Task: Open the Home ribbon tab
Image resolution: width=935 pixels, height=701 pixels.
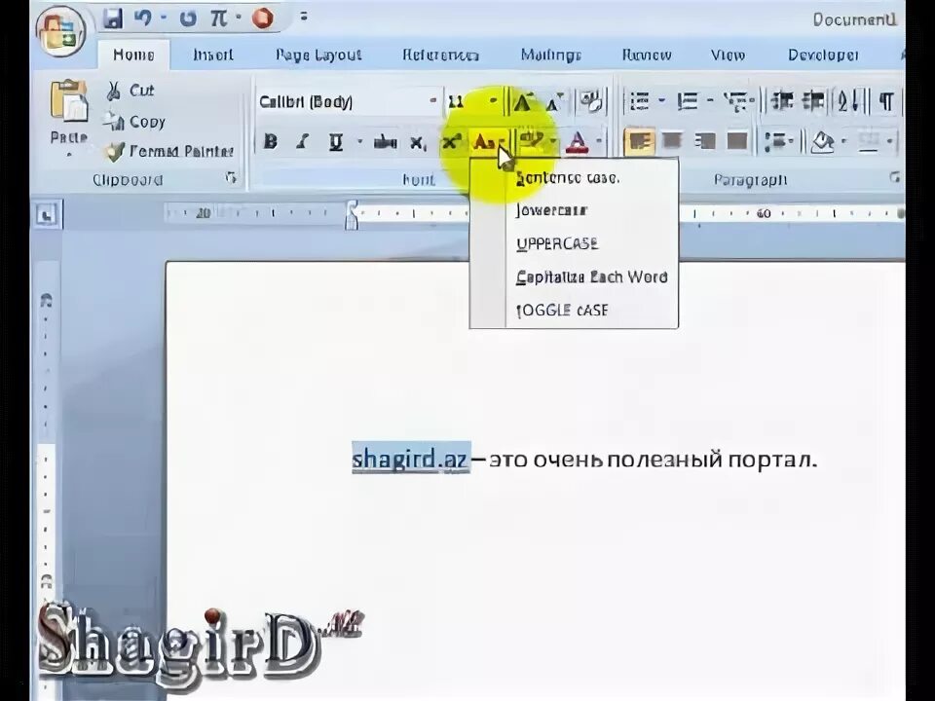Action: click(133, 55)
